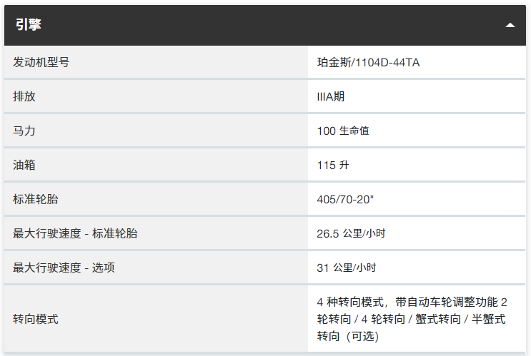This screenshot has height=356, width=531.
Task: Select the 标准轮胎 row label
Action: pos(36,199)
